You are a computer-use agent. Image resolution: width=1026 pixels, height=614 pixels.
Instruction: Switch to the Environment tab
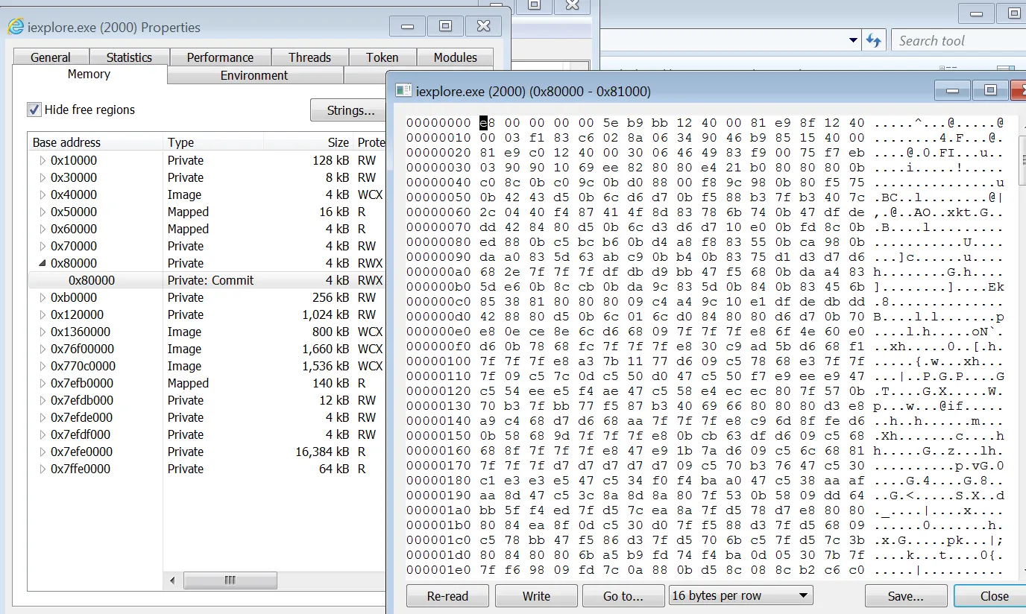click(x=254, y=75)
